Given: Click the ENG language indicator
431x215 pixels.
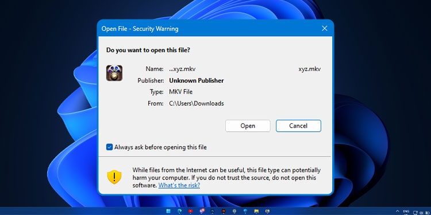Looking at the screenshot, I should pyautogui.click(x=406, y=212).
